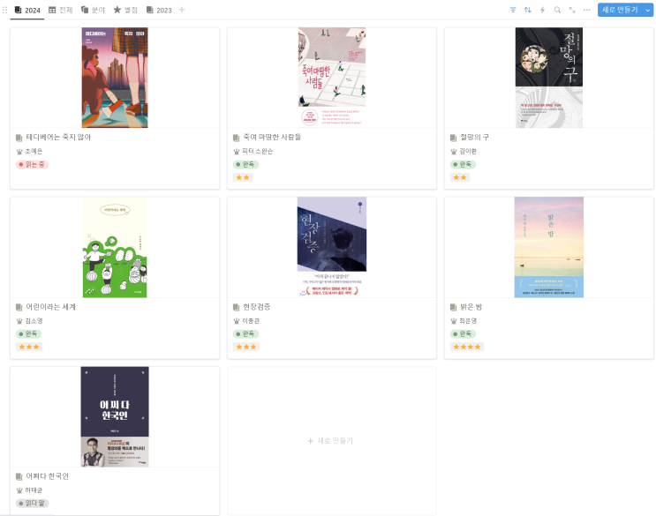Screen dimensions: 656x516
Task: Open the 분야 view tab
Action: pos(93,10)
